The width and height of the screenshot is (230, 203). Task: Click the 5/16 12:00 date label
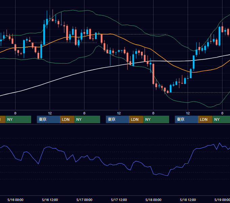[50, 200]
